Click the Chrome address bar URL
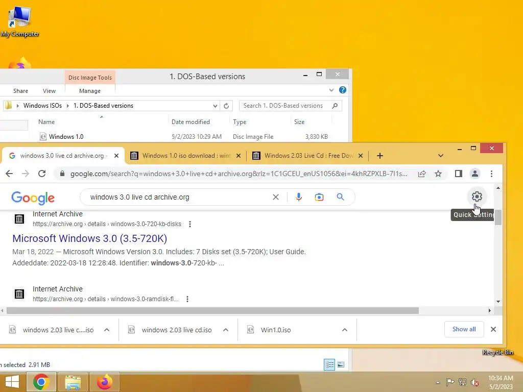The height and width of the screenshot is (392, 523). click(x=239, y=174)
